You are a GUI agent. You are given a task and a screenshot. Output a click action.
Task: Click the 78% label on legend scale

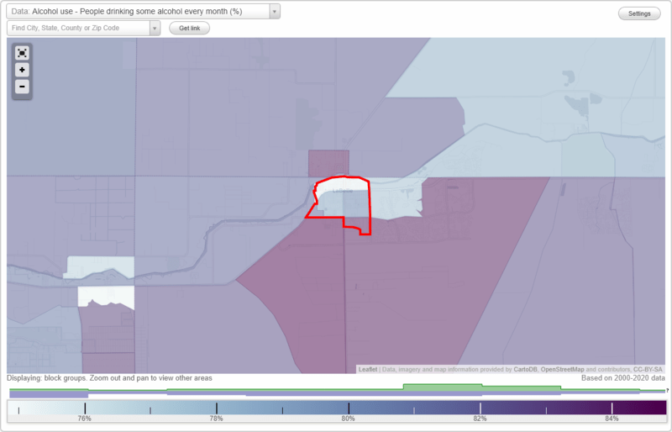(216, 419)
